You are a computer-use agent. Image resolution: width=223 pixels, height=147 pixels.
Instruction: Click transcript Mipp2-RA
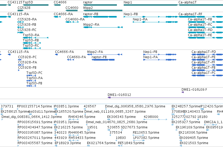click(91, 25)
